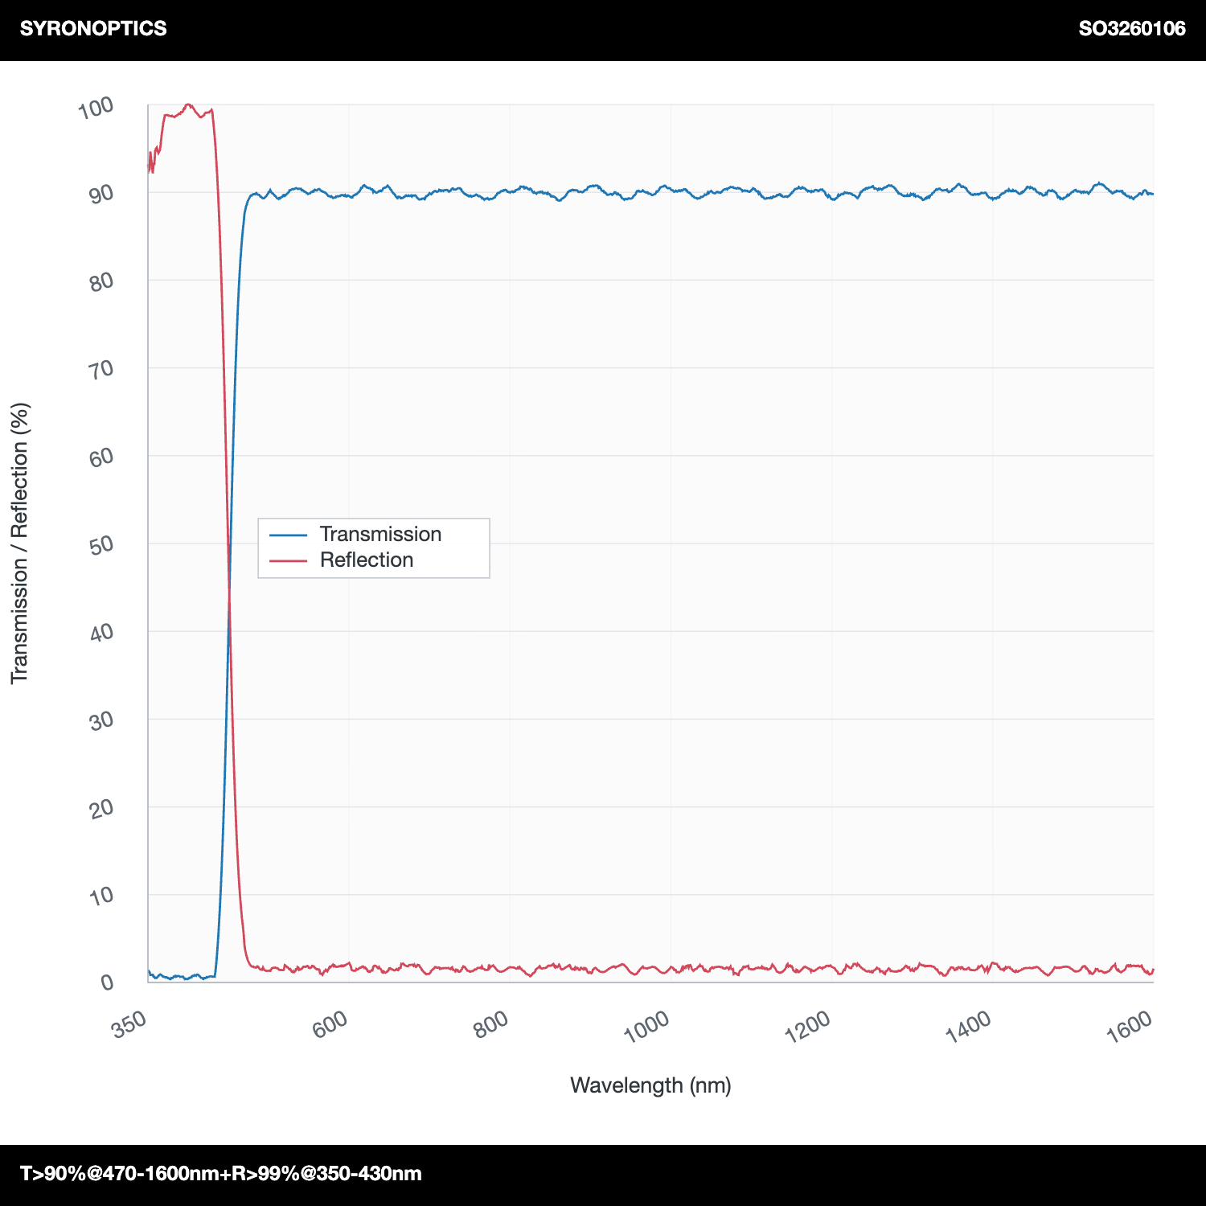Click the 800 wavelength tick label

491,1024
